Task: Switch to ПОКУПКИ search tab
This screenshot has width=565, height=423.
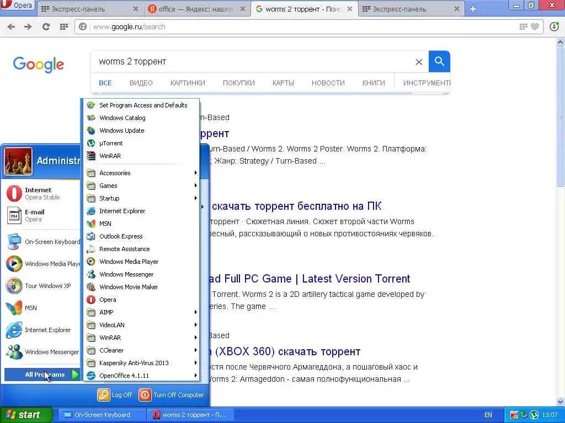Action: click(238, 83)
